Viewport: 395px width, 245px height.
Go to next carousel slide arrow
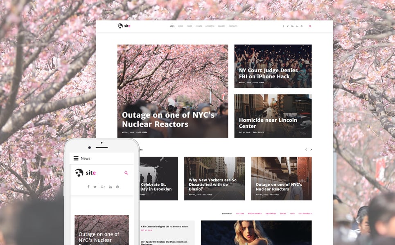pos(311,150)
